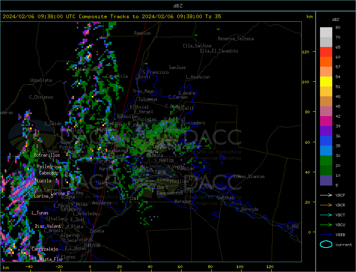Pick the gold 48-51 dBZ swatch
The image size is (356, 272).
pos(326,92)
